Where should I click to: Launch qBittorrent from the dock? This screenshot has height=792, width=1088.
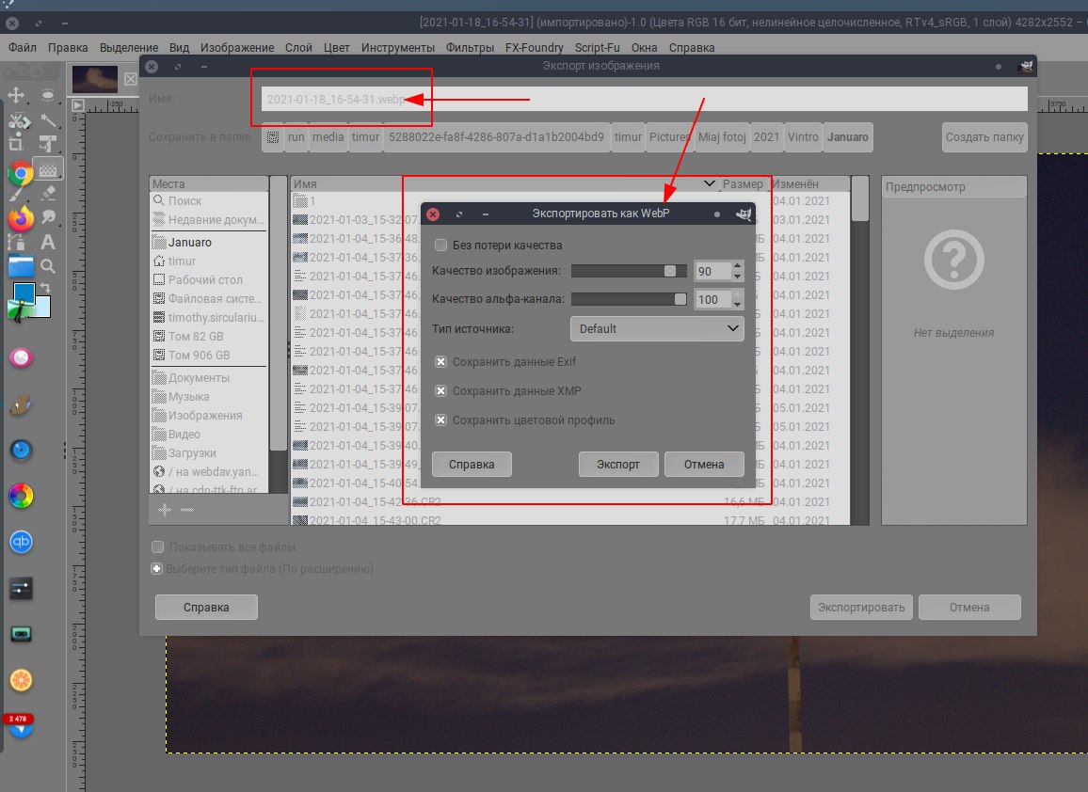pyautogui.click(x=21, y=542)
